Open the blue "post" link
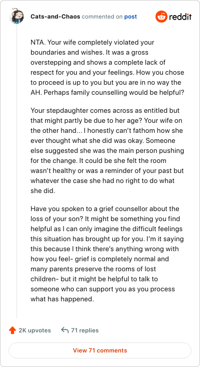The height and width of the screenshot is (367, 200). pyautogui.click(x=130, y=17)
